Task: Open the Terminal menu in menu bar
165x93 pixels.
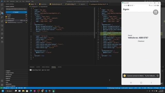Action: [x=28, y=1]
